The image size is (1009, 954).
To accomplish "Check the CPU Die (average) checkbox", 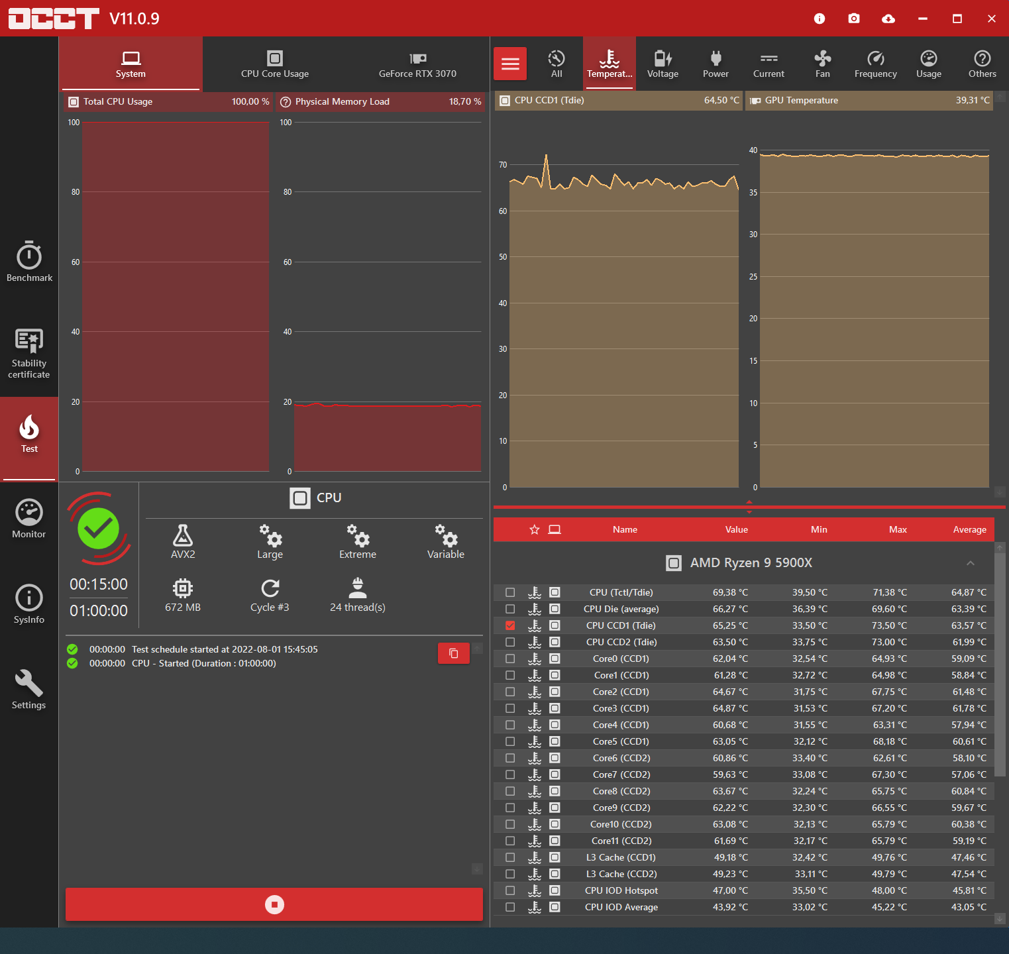I will [x=510, y=609].
